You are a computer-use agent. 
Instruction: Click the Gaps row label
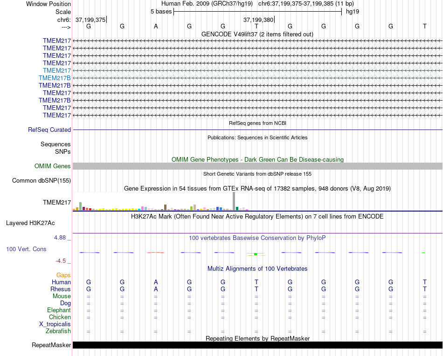point(63,275)
